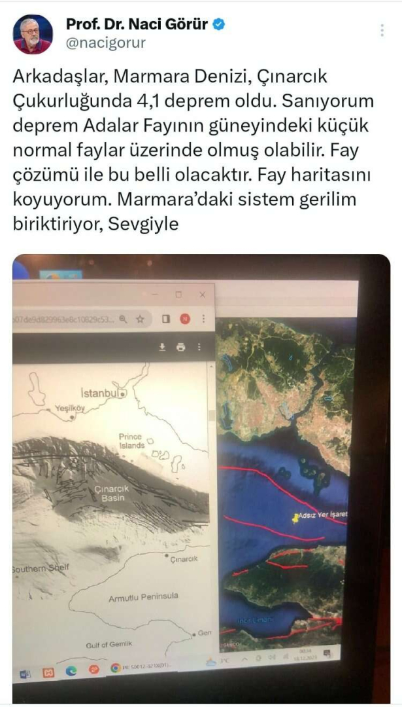Open the tweet's three-dot options menu
402x707 pixels.
pyautogui.click(x=382, y=30)
